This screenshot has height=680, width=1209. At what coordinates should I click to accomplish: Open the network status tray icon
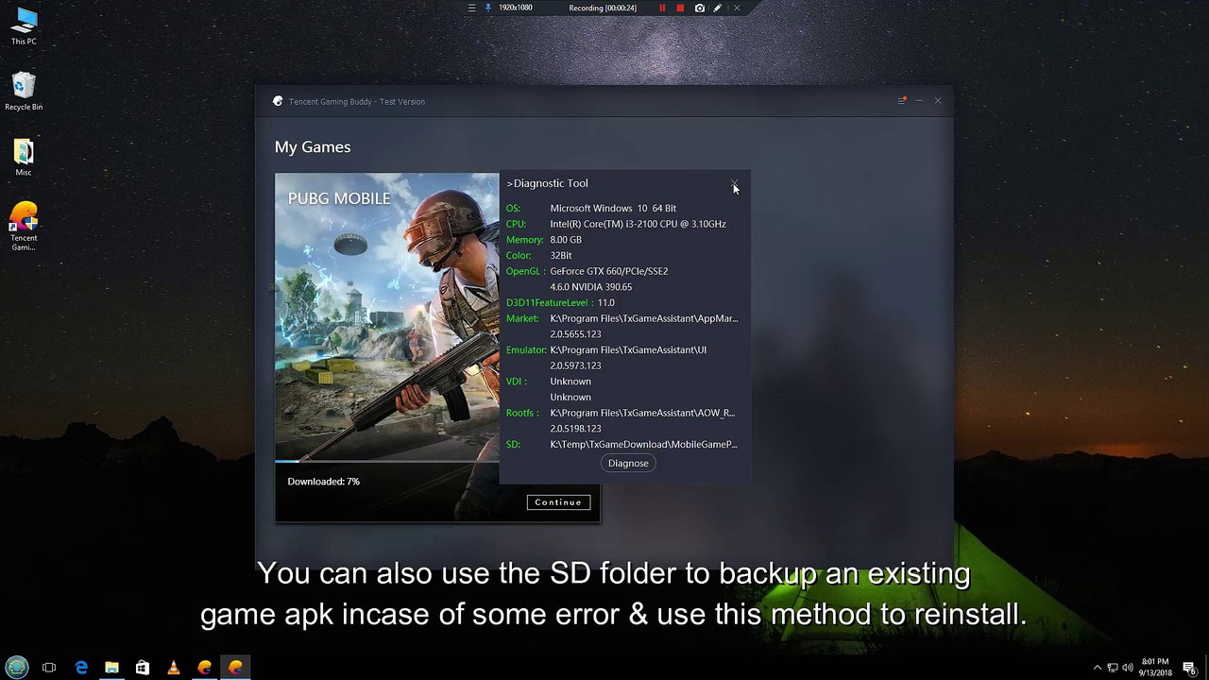click(x=1113, y=668)
